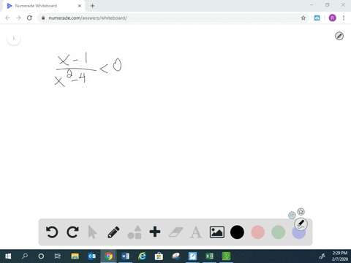351x263 pixels.
Task: Switch to Chrome in taskbar
Action: [x=108, y=256]
